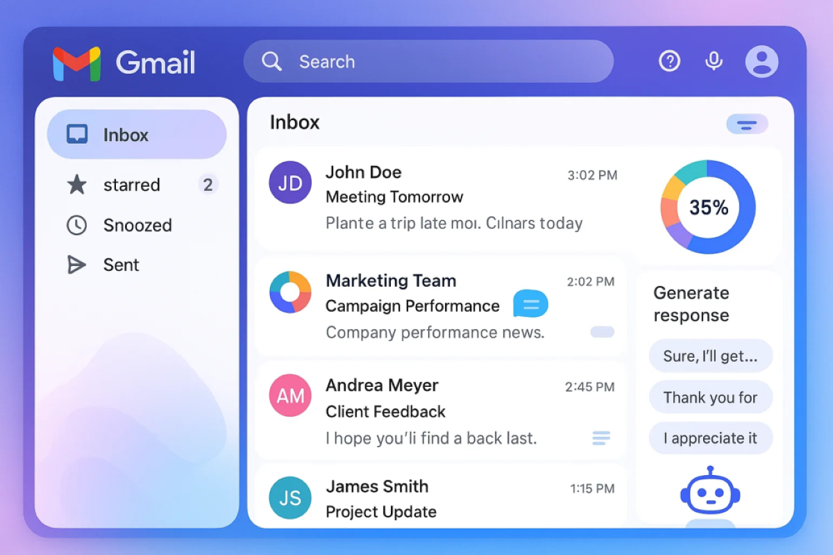This screenshot has width=833, height=555.
Task: Click inside the Search field
Action: coord(444,62)
